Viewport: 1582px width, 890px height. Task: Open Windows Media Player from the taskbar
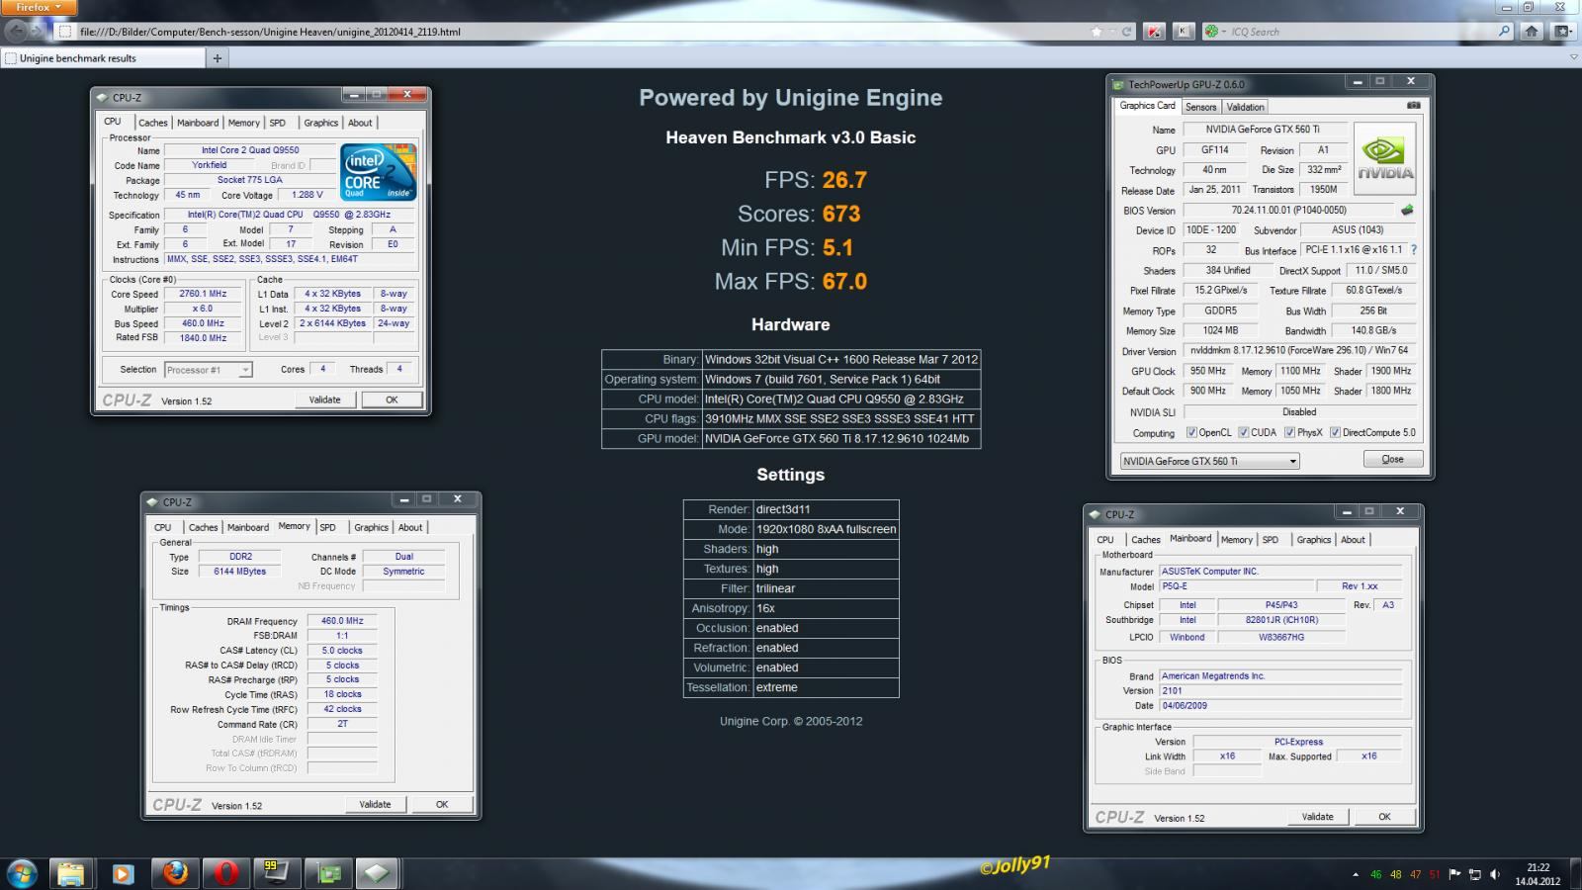123,873
